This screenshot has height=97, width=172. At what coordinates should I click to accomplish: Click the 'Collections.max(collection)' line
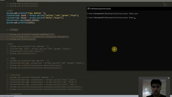coord(34,65)
